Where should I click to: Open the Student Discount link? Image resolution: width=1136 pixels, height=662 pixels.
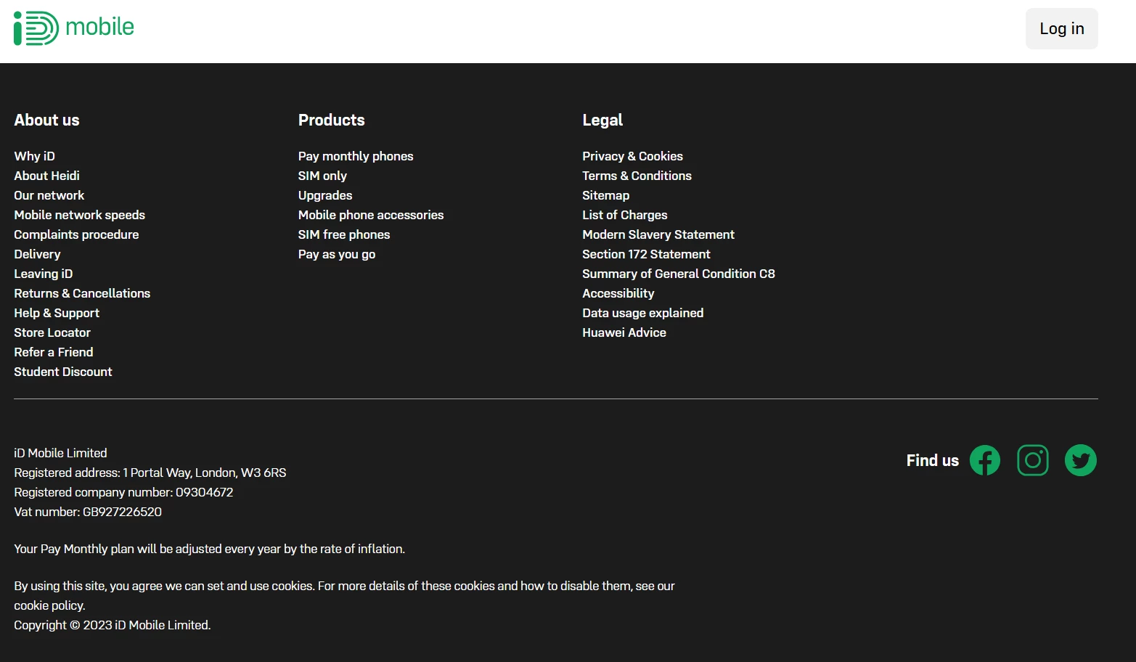point(63,372)
